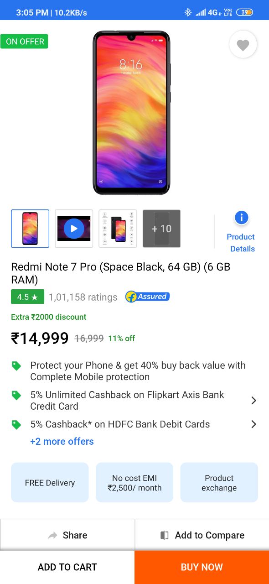Screen dimensions: 269x584
Task: Select the FREE Delivery tile
Action: coord(50,483)
